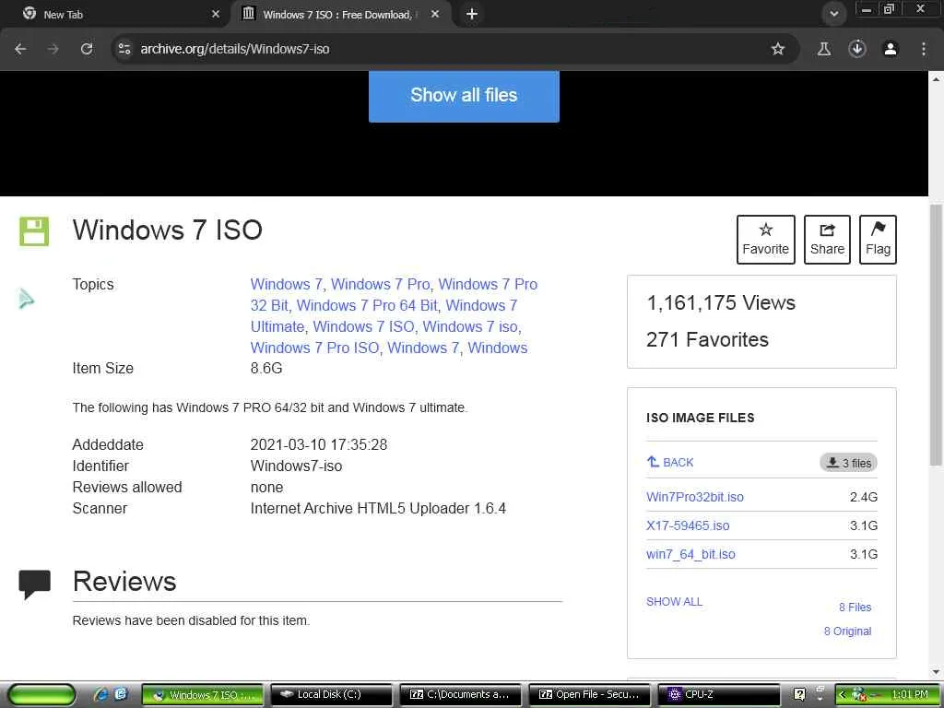
Task: Favorite this item
Action: 766,240
